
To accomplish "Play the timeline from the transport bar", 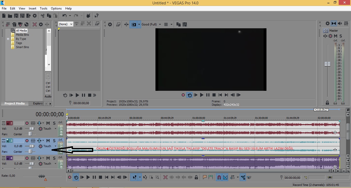I will point(88,177).
